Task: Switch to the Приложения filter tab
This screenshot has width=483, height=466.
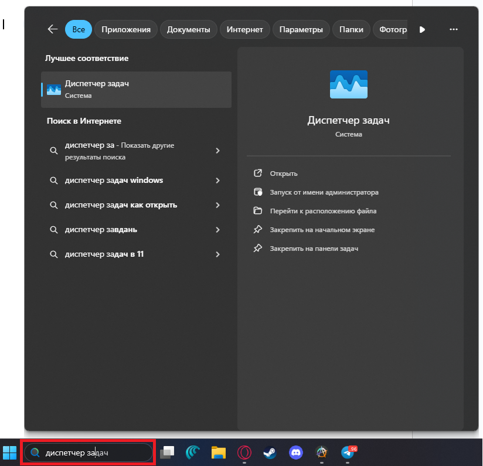Action: coord(126,29)
